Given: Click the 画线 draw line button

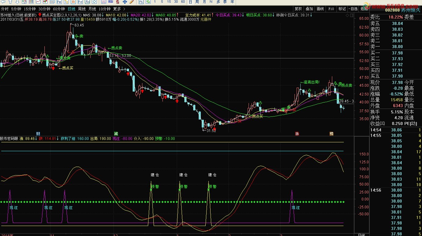Looking at the screenshot, I should pos(320,9).
